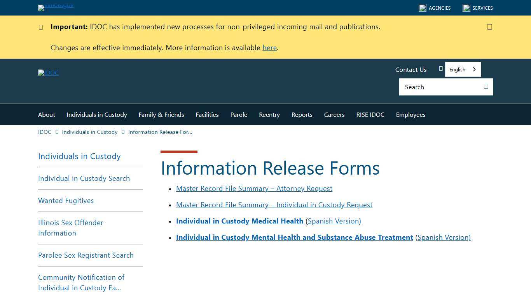Open Master Record File Summary Attorney Request
This screenshot has height=298, width=531.
point(254,188)
